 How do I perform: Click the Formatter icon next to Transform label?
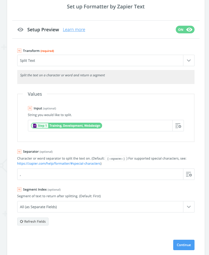point(19,51)
